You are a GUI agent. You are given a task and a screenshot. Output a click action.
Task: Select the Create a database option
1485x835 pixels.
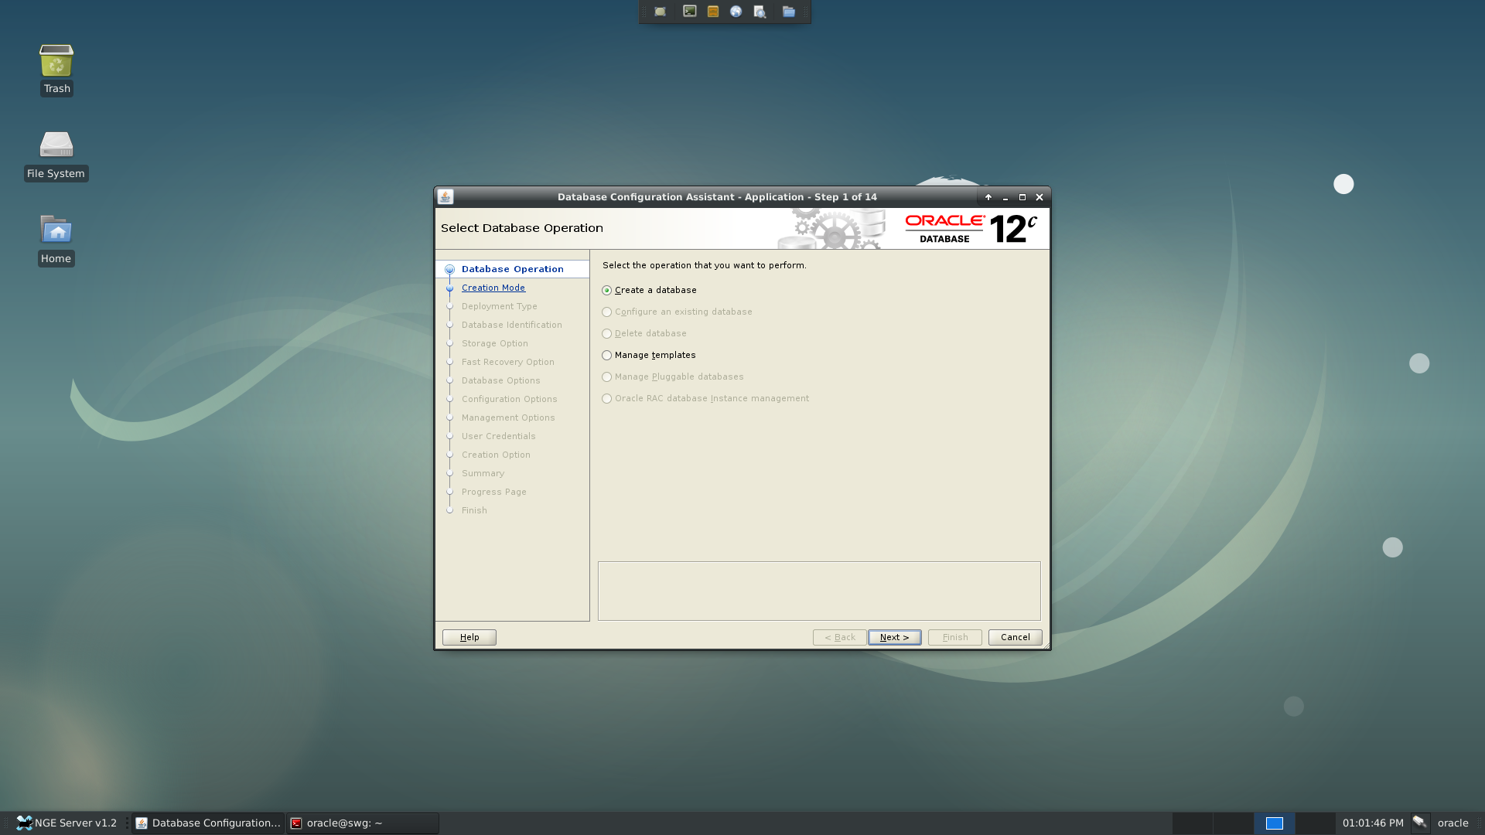[607, 291]
